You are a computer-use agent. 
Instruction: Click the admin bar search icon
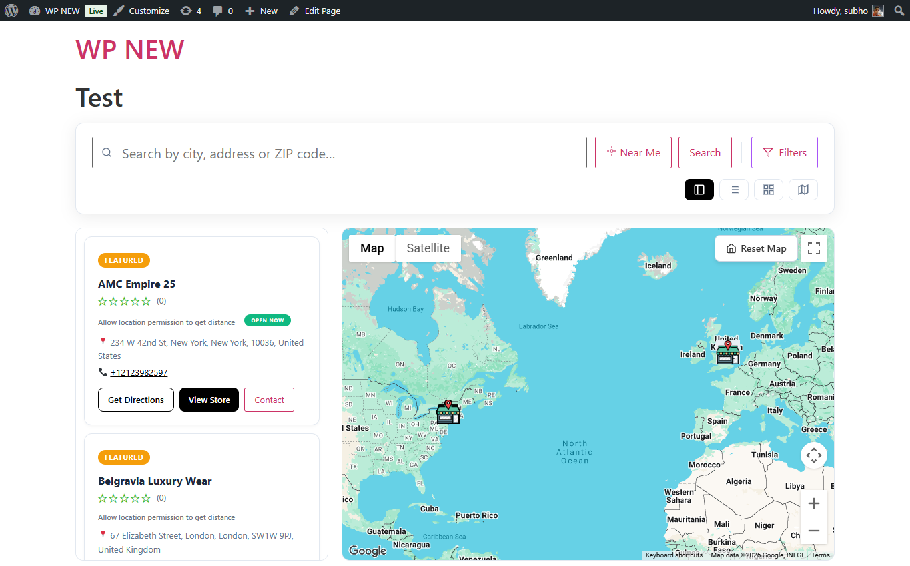click(899, 11)
